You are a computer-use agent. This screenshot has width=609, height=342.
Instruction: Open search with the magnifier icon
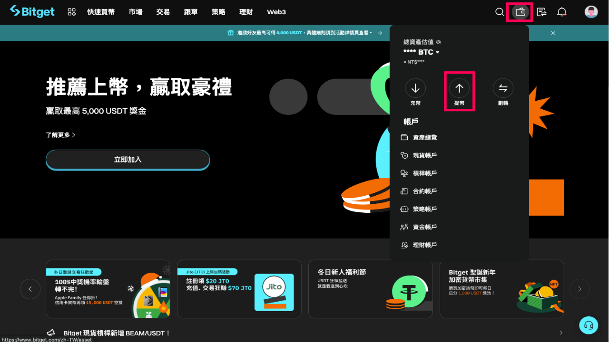point(499,12)
